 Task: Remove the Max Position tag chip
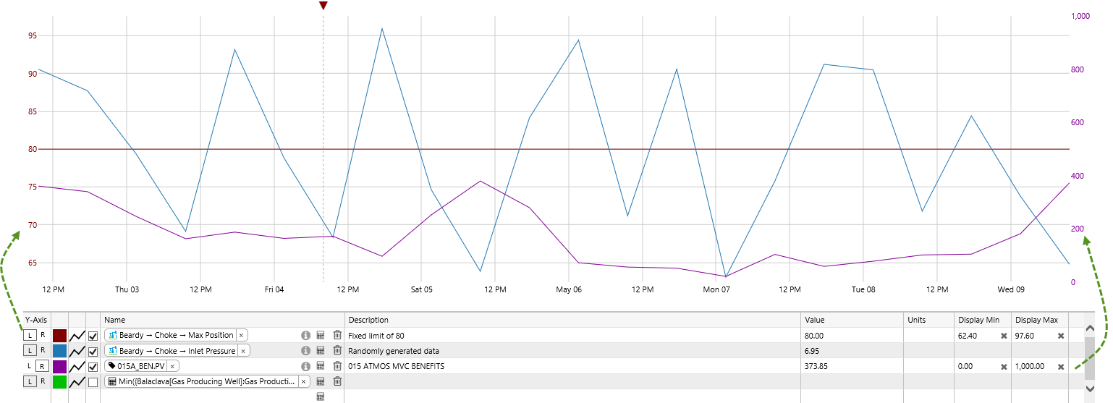[x=241, y=336]
